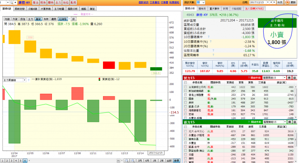299x163 pixels.
Task: Check the header checkbox in 買方15 table
Action: click(x=185, y=83)
